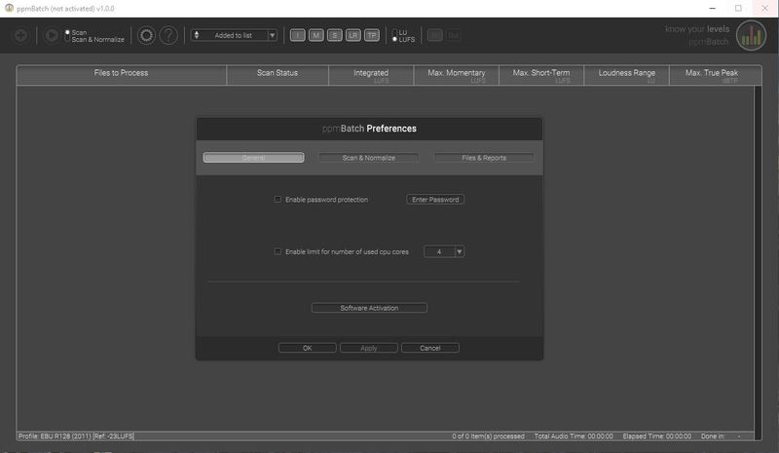
Task: Open preferences via the gear icon
Action: click(147, 35)
